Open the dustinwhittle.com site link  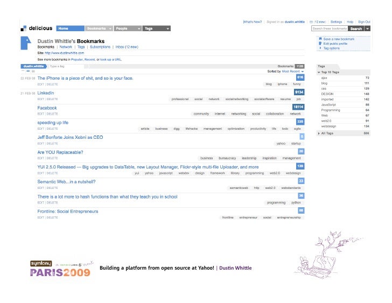65,53
